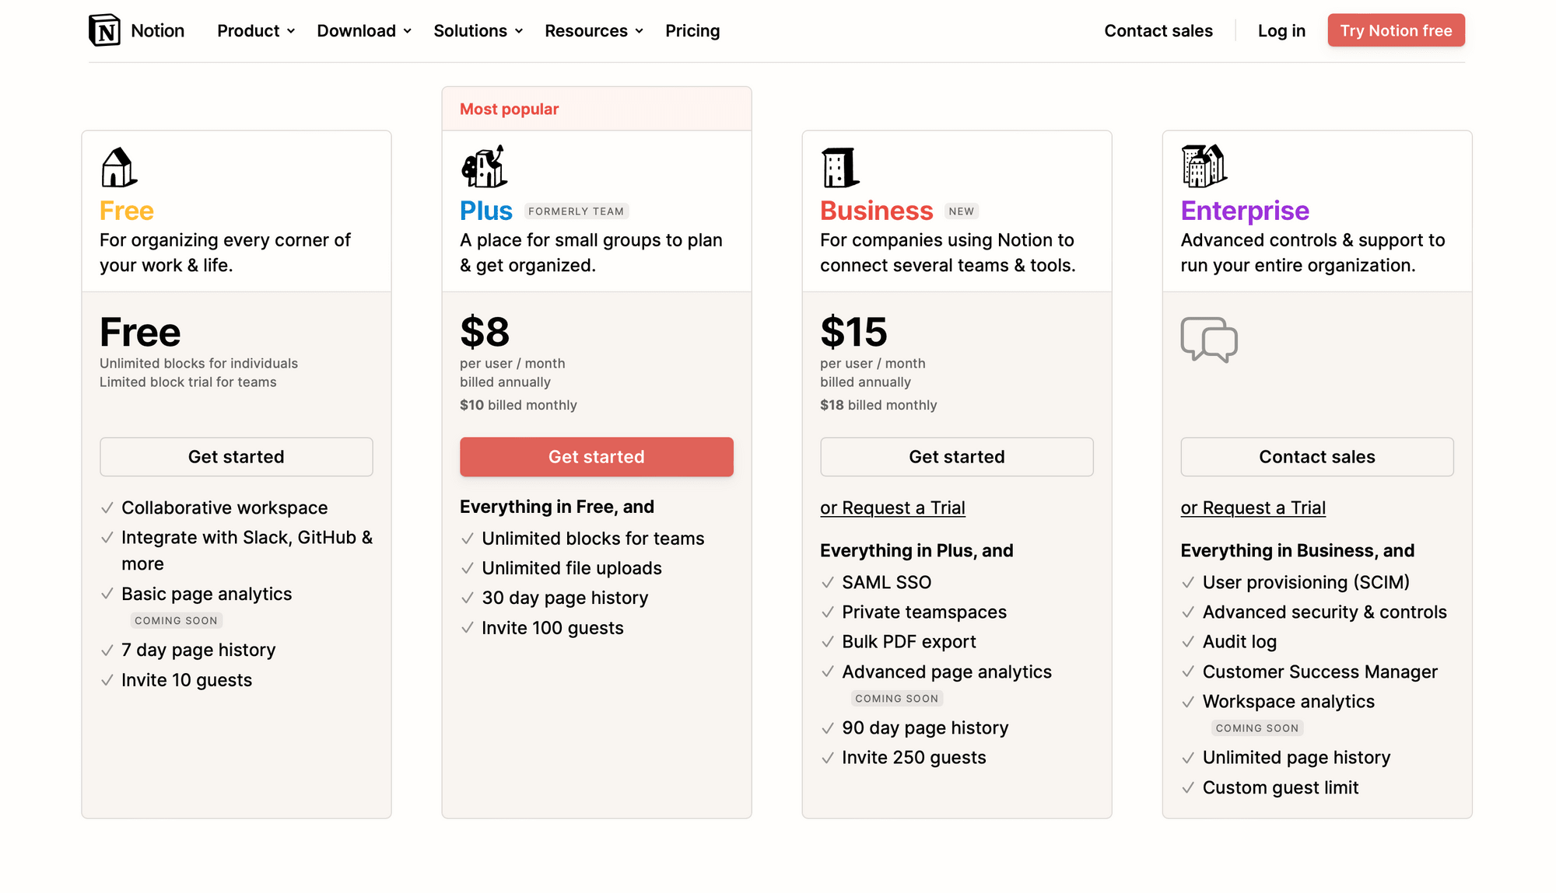The image size is (1556, 893).
Task: Click checkmark beside SAML SSO
Action: click(828, 583)
